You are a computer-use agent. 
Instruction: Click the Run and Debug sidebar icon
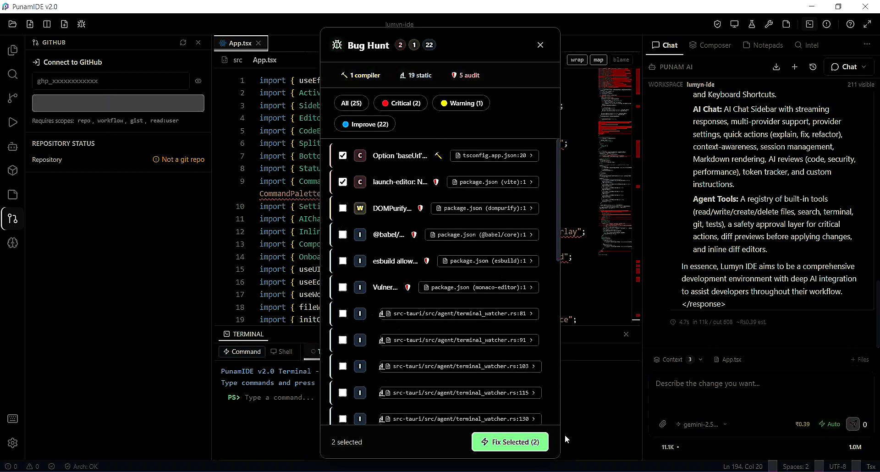point(13,122)
